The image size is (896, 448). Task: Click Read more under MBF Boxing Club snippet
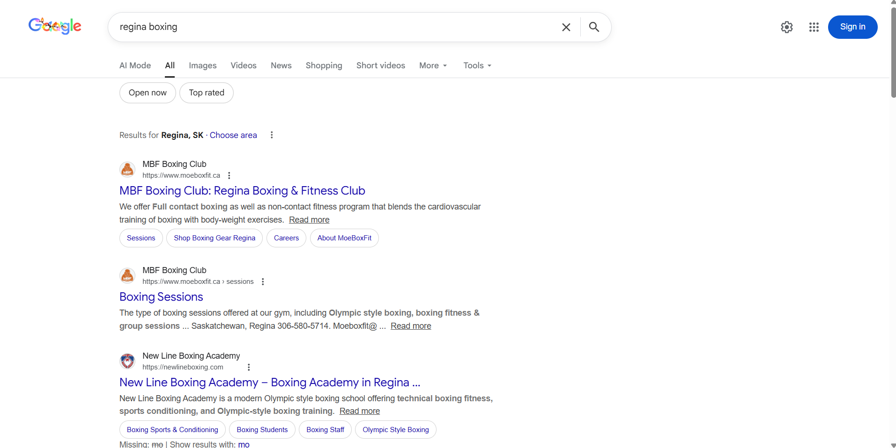point(309,220)
